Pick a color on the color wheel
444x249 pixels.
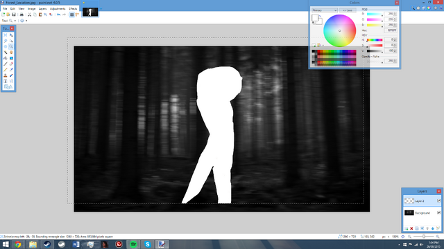[339, 30]
